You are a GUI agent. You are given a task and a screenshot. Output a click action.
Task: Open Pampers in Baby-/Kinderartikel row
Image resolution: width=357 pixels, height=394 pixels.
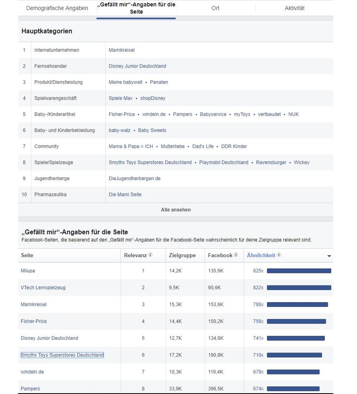pos(183,114)
